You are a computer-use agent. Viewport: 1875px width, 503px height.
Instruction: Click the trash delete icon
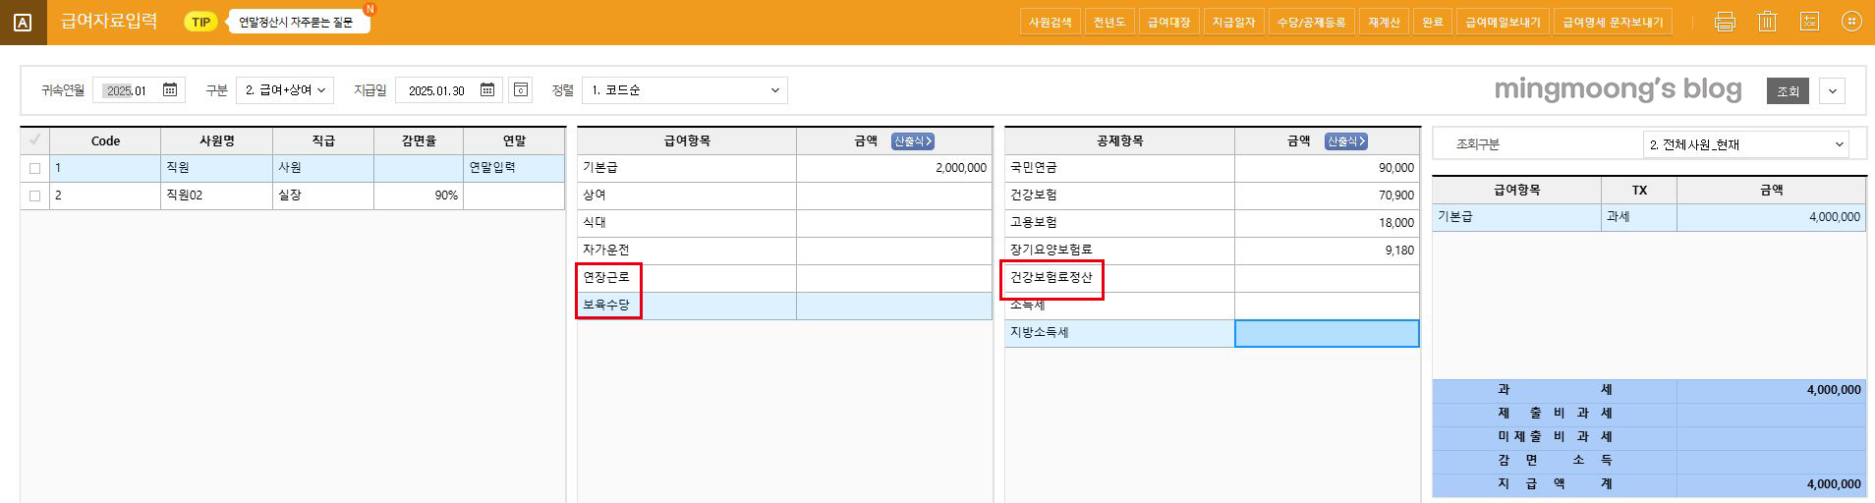(1767, 22)
